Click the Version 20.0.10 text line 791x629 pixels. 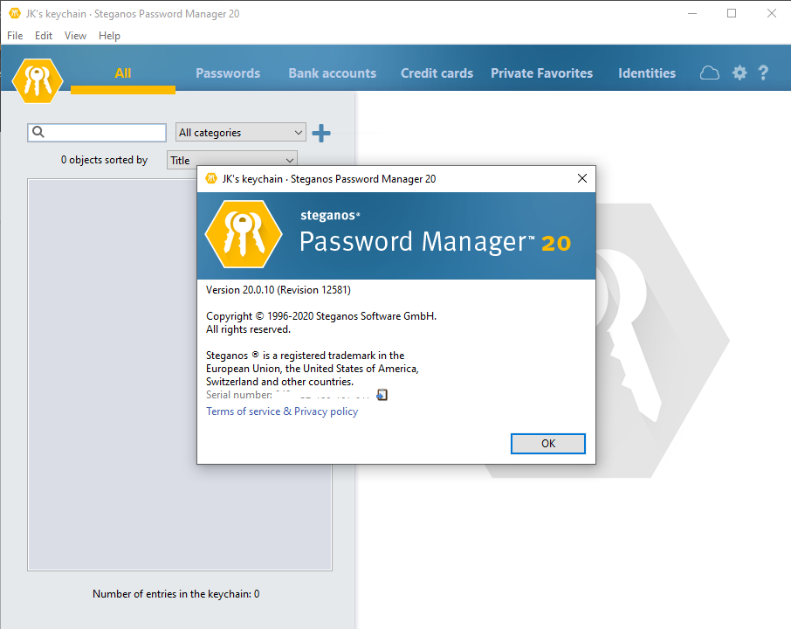pos(279,290)
